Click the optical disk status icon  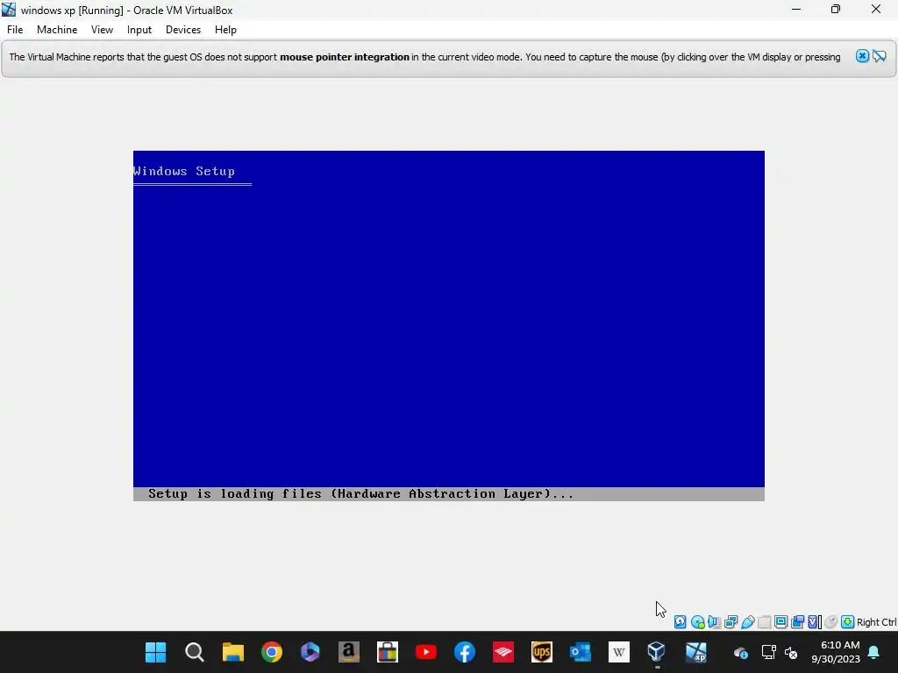tap(697, 621)
